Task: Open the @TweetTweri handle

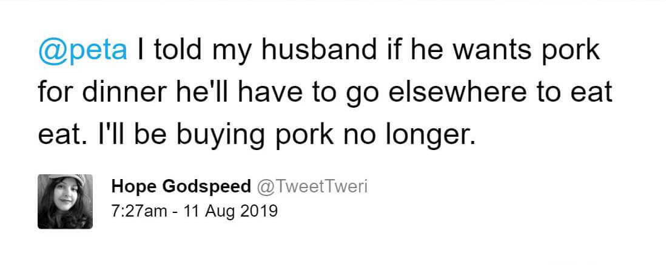Action: (312, 186)
